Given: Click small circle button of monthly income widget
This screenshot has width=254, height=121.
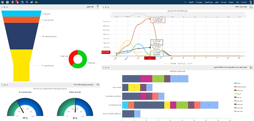Looking at the screenshot, I should pyautogui.click(x=108, y=7).
